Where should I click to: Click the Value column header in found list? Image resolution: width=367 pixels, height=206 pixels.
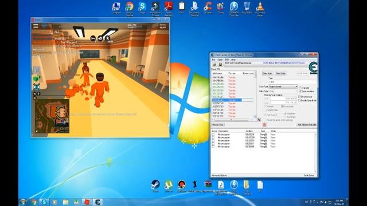pos(232,73)
